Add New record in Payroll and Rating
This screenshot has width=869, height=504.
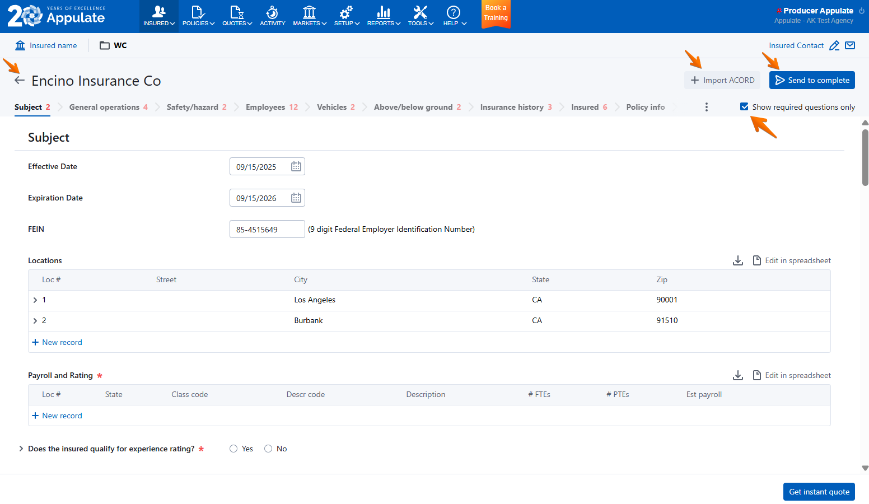(x=57, y=416)
